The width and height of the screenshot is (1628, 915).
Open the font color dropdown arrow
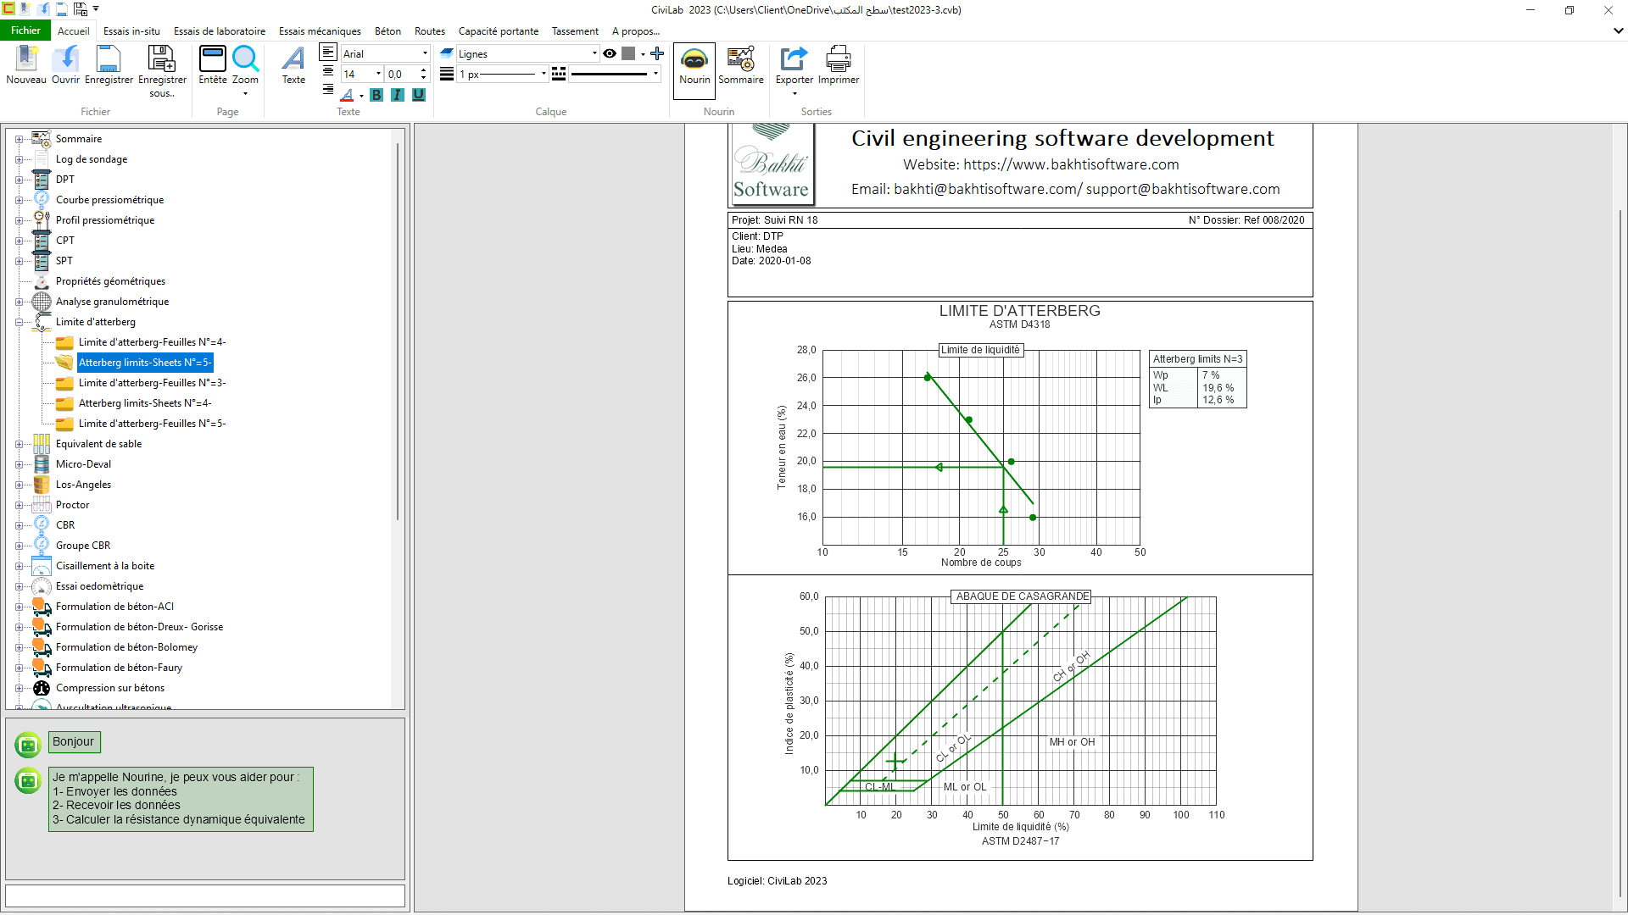pyautogui.click(x=361, y=96)
